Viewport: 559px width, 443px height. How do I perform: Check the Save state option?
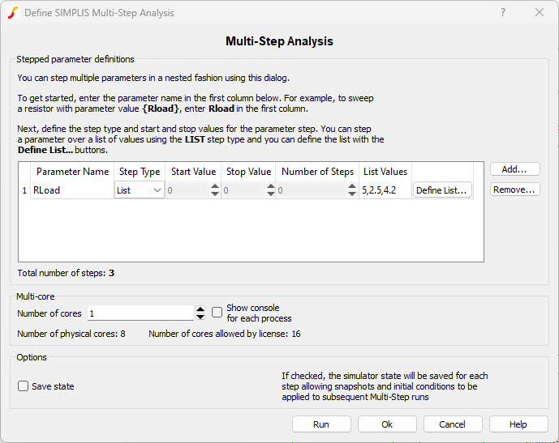(x=24, y=386)
